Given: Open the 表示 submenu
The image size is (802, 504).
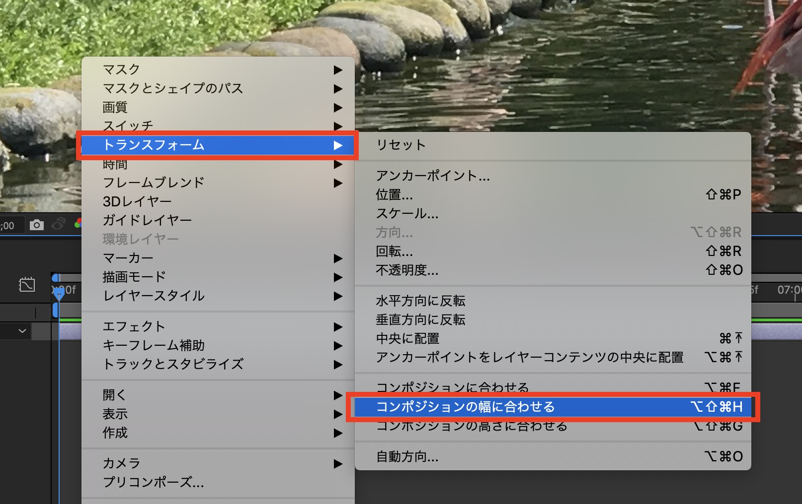Looking at the screenshot, I should tap(218, 414).
